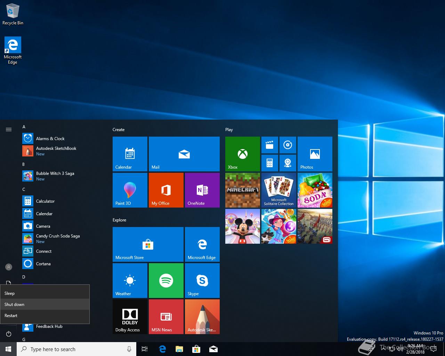Open the Calendar tile in Create group
The image size is (445, 356).
click(x=130, y=154)
